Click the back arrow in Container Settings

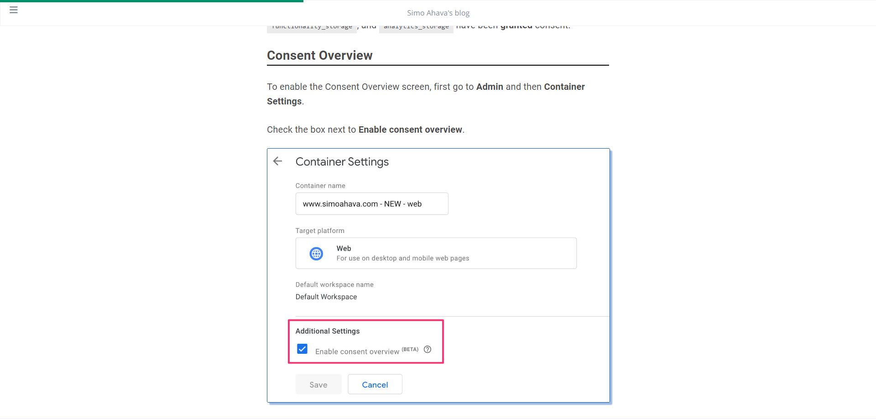tap(277, 161)
